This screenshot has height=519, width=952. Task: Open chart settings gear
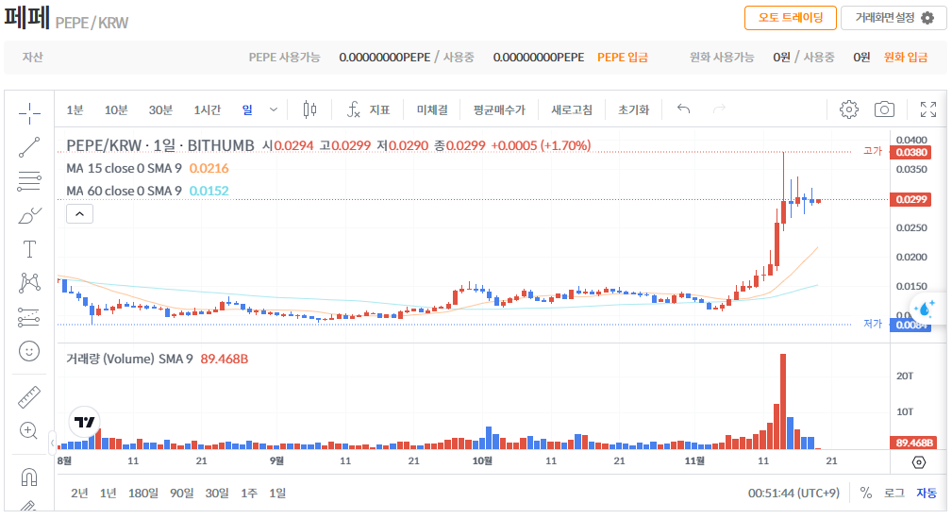click(849, 109)
